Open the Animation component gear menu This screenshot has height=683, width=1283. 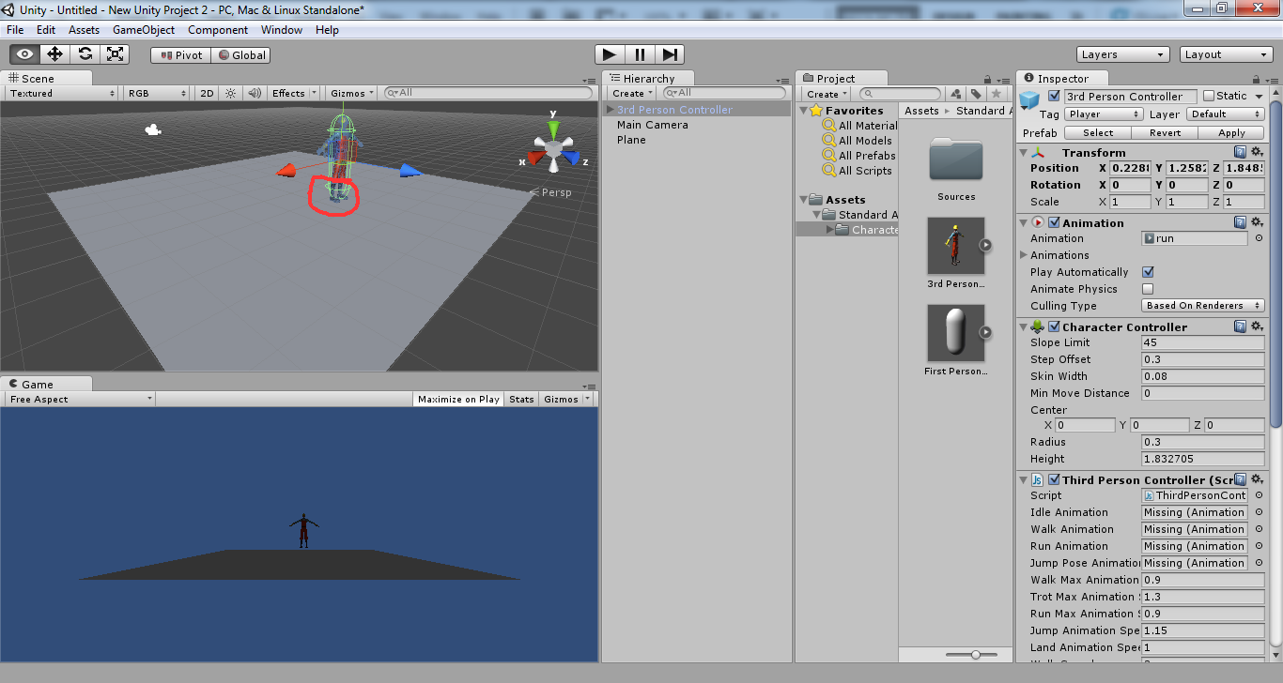pyautogui.click(x=1257, y=222)
